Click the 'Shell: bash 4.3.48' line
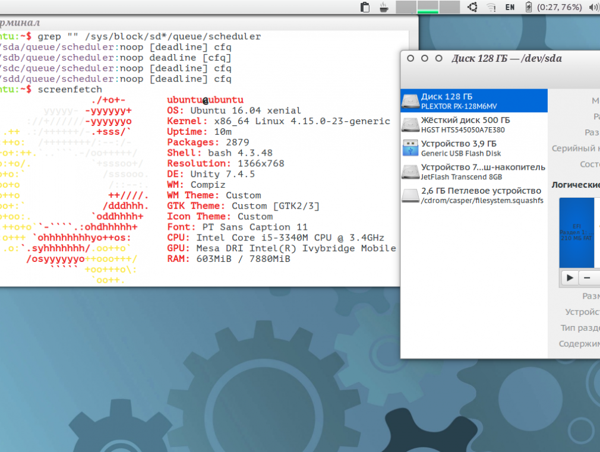This screenshot has width=600, height=452. [x=220, y=153]
